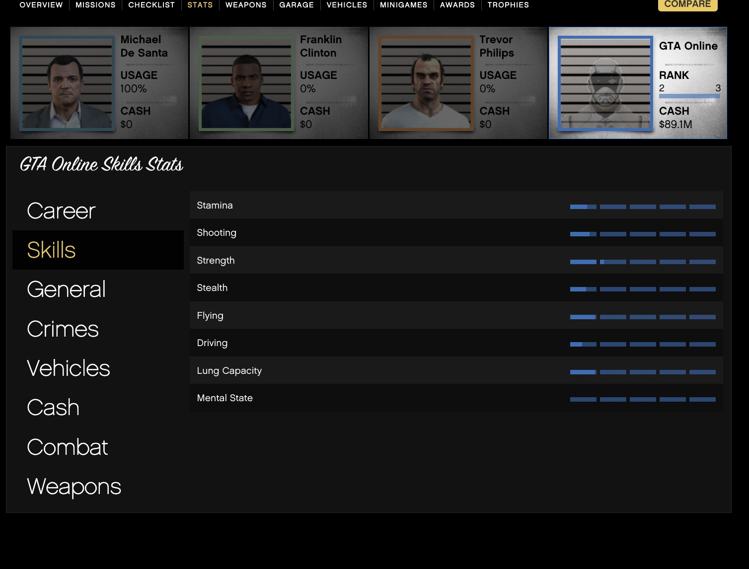Viewport: 749px width, 569px height.
Task: Switch to the Checklist tab
Action: [x=151, y=5]
